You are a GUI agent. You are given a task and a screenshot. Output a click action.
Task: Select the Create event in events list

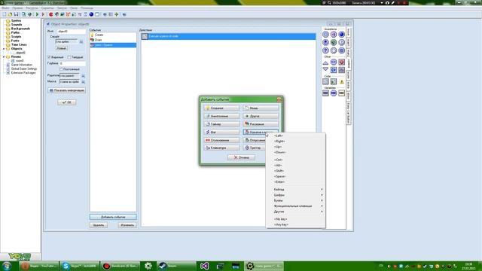[x=113, y=35]
